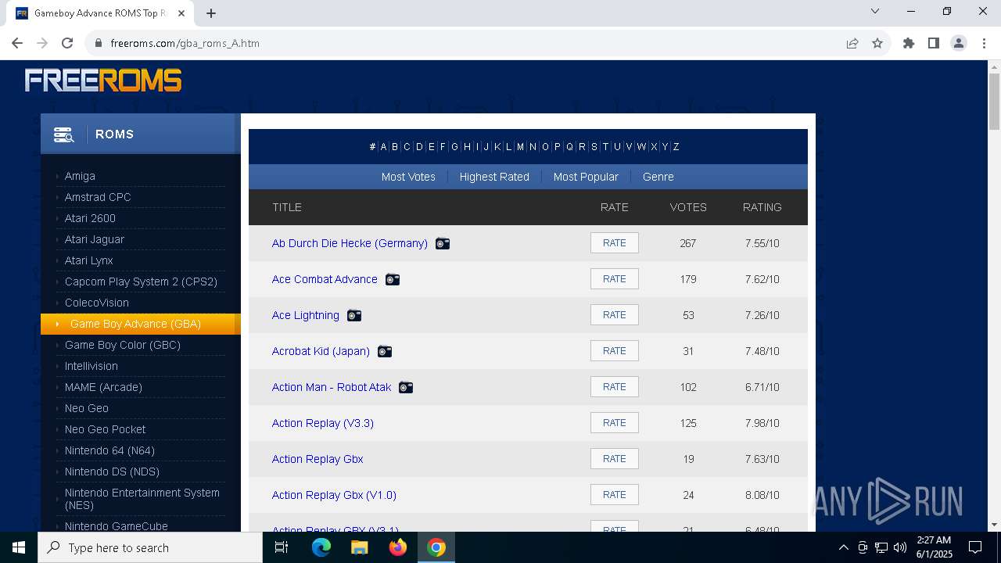
Task: Open a new browser tab
Action: (211, 13)
